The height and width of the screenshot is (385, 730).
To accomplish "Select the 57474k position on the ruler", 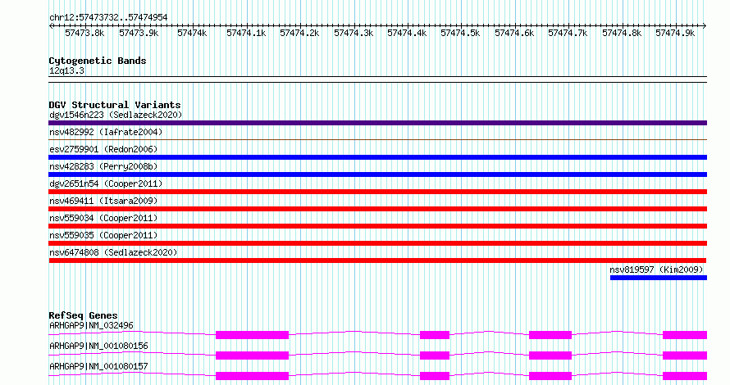I will pos(192,34).
